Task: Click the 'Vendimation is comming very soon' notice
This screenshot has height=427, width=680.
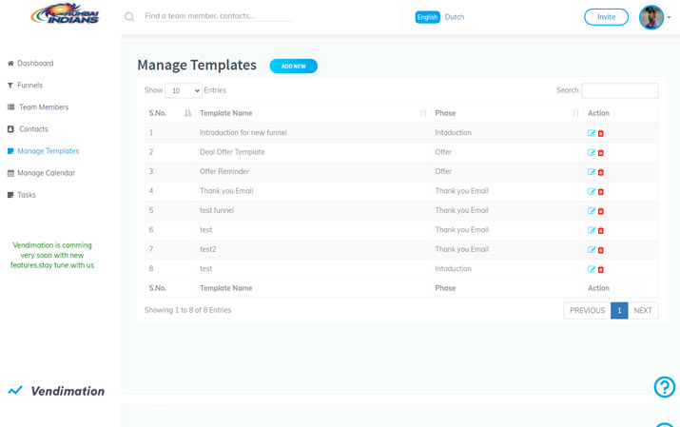Action: pos(52,255)
